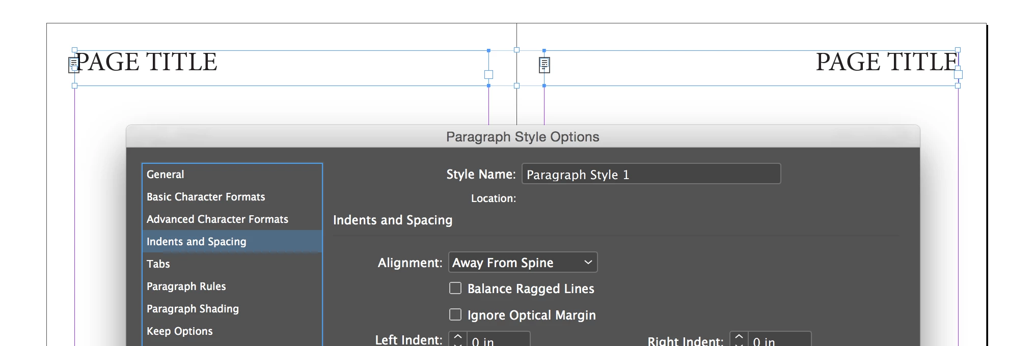1035x346 pixels.
Task: Click into the Right Indent value field
Action: coord(779,340)
